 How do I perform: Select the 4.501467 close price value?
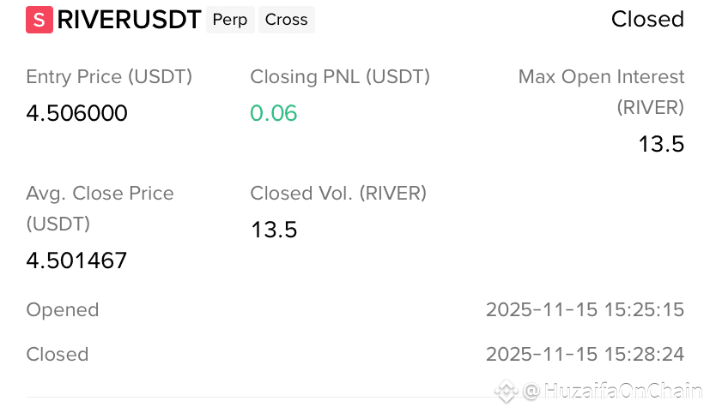(x=76, y=260)
